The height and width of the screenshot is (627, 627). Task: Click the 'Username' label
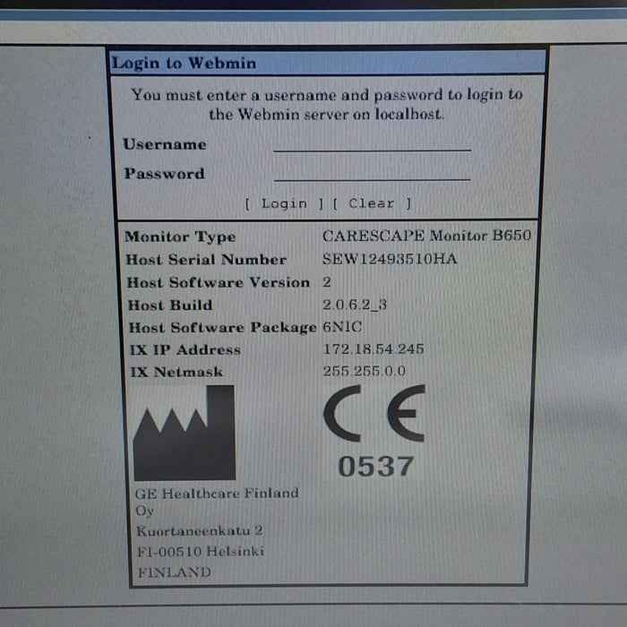(x=164, y=144)
